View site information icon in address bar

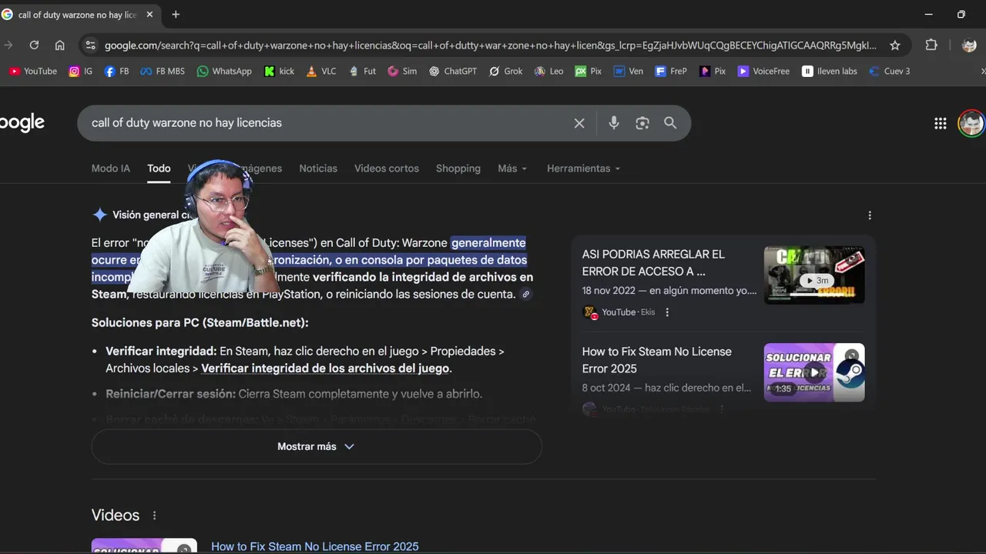91,45
